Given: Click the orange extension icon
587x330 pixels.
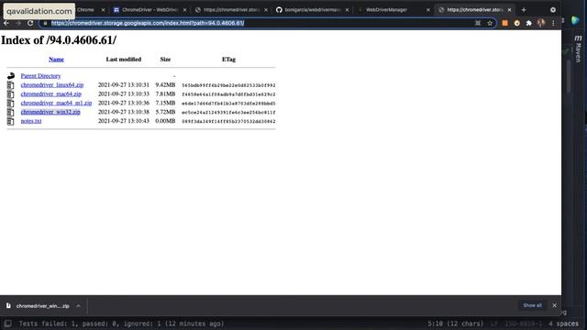Looking at the screenshot, I should [x=504, y=23].
